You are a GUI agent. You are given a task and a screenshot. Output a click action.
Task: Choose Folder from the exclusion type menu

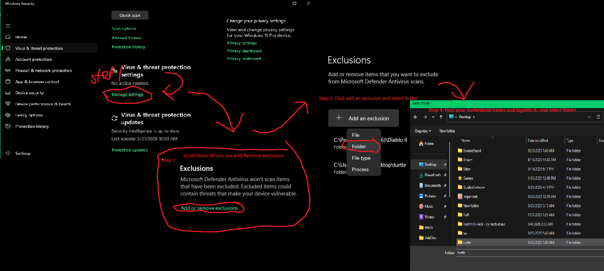(359, 146)
